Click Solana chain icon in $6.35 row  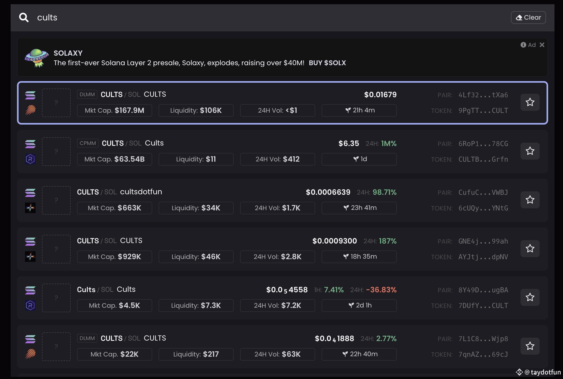[x=30, y=144]
